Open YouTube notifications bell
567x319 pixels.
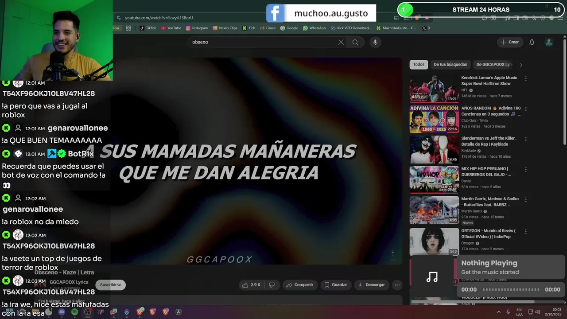pos(532,42)
